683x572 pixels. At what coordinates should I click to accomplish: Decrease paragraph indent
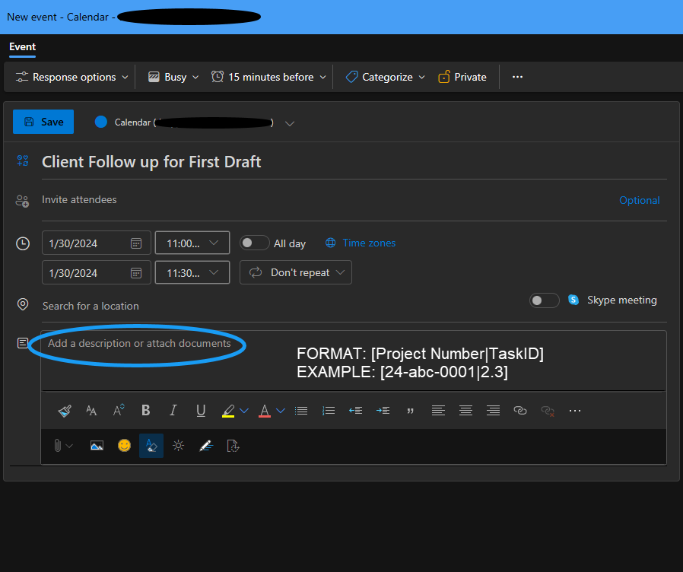355,411
